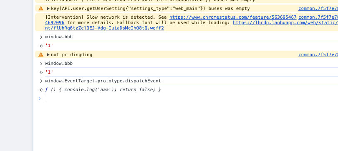Click the first '1' result value
The width and height of the screenshot is (338, 151).
(49, 45)
